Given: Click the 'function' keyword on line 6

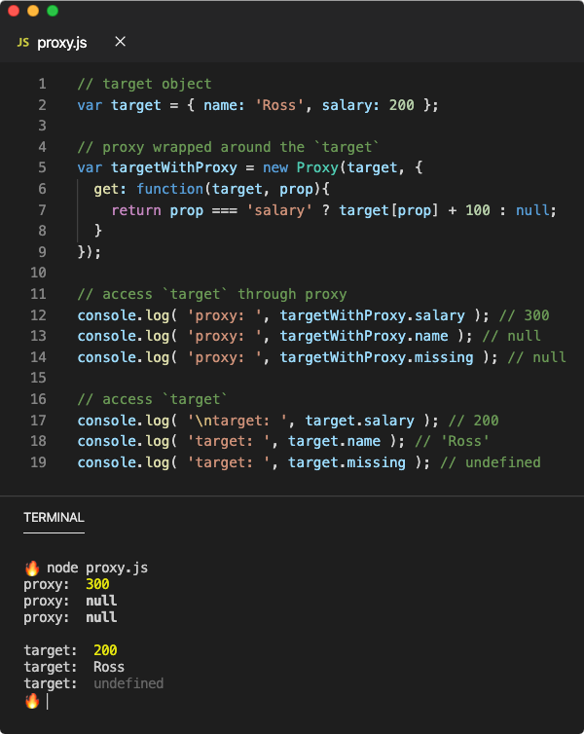Looking at the screenshot, I should pyautogui.click(x=170, y=189).
